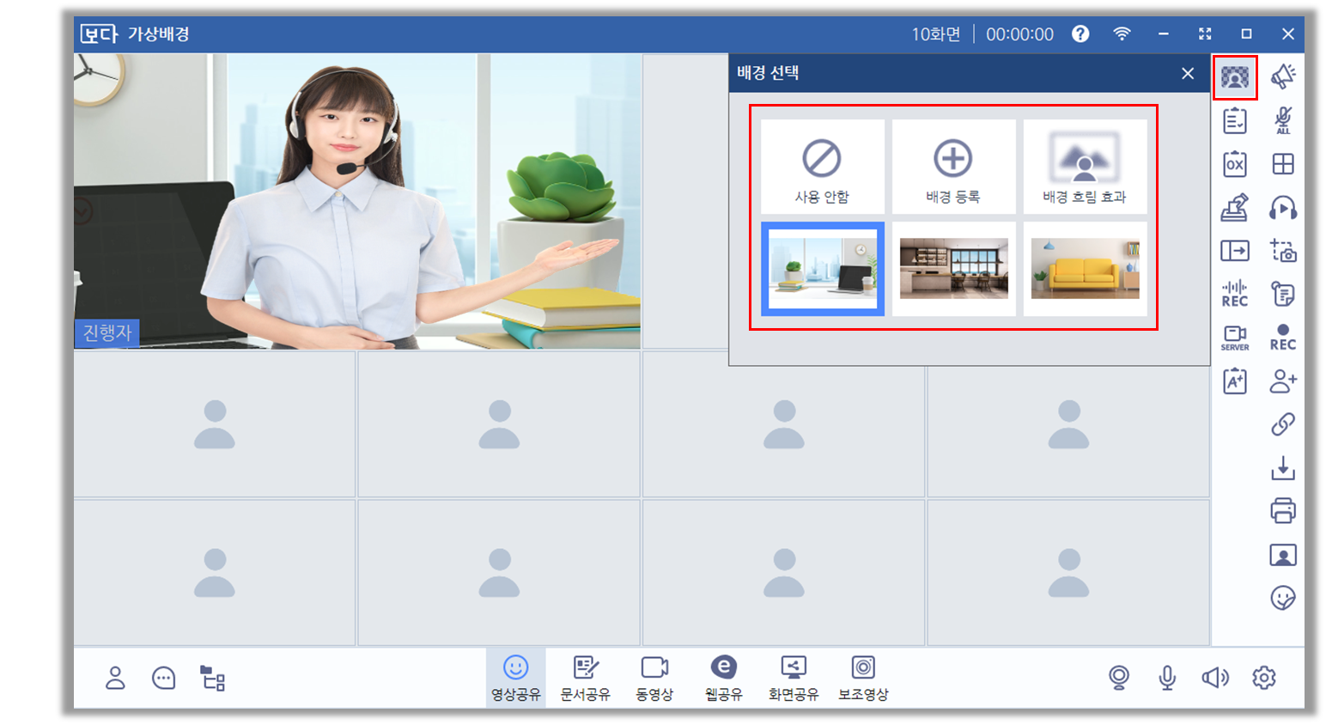Click the 00:00:00 timer
The width and height of the screenshot is (1326, 725).
coord(1019,34)
